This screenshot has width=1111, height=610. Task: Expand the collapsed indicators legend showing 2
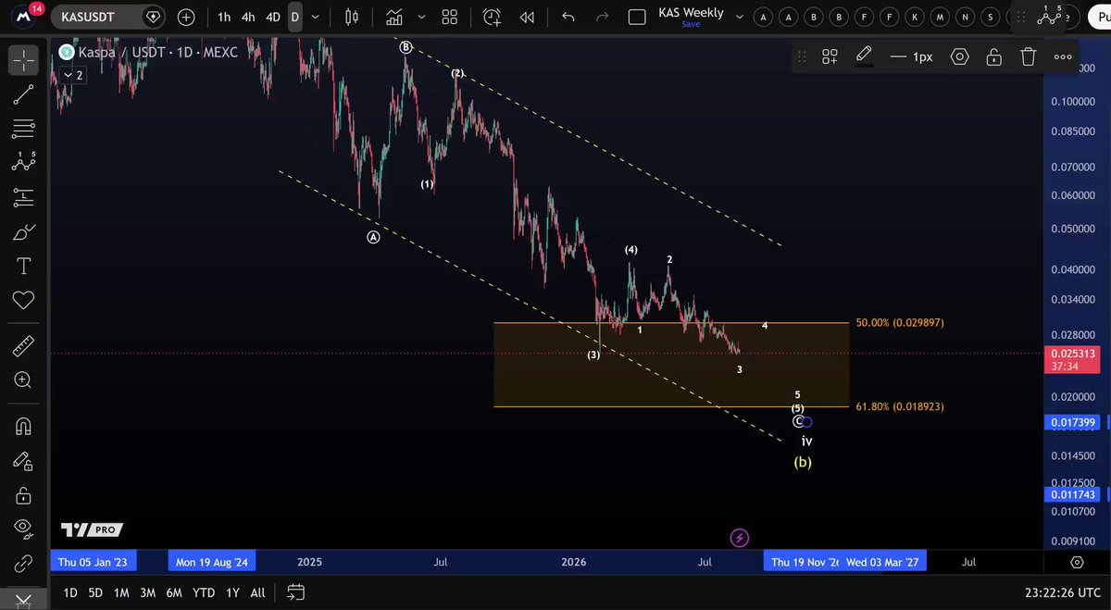coord(73,75)
